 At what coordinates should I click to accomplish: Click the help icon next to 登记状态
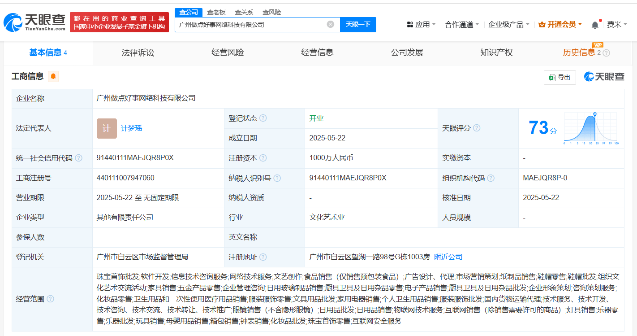tap(263, 118)
